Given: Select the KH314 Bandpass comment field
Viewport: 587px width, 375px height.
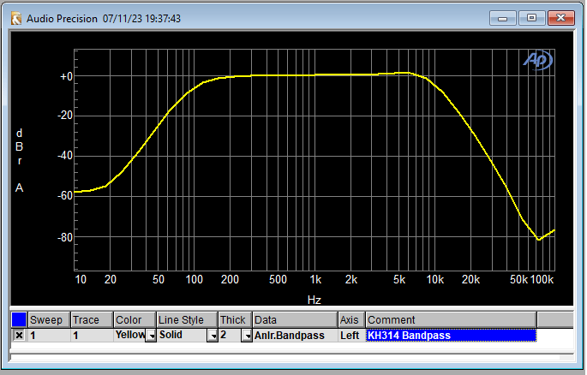Looking at the screenshot, I should pyautogui.click(x=451, y=336).
